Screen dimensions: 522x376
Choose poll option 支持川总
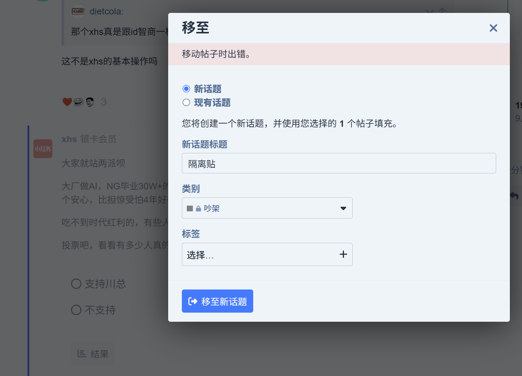click(76, 284)
